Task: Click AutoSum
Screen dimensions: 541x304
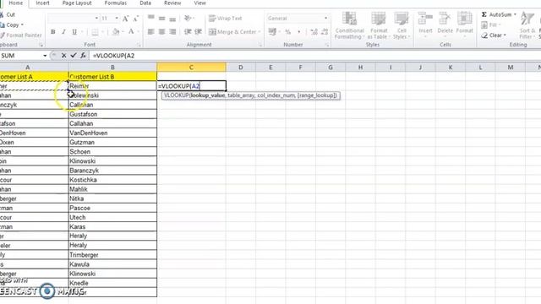Action: [496, 14]
